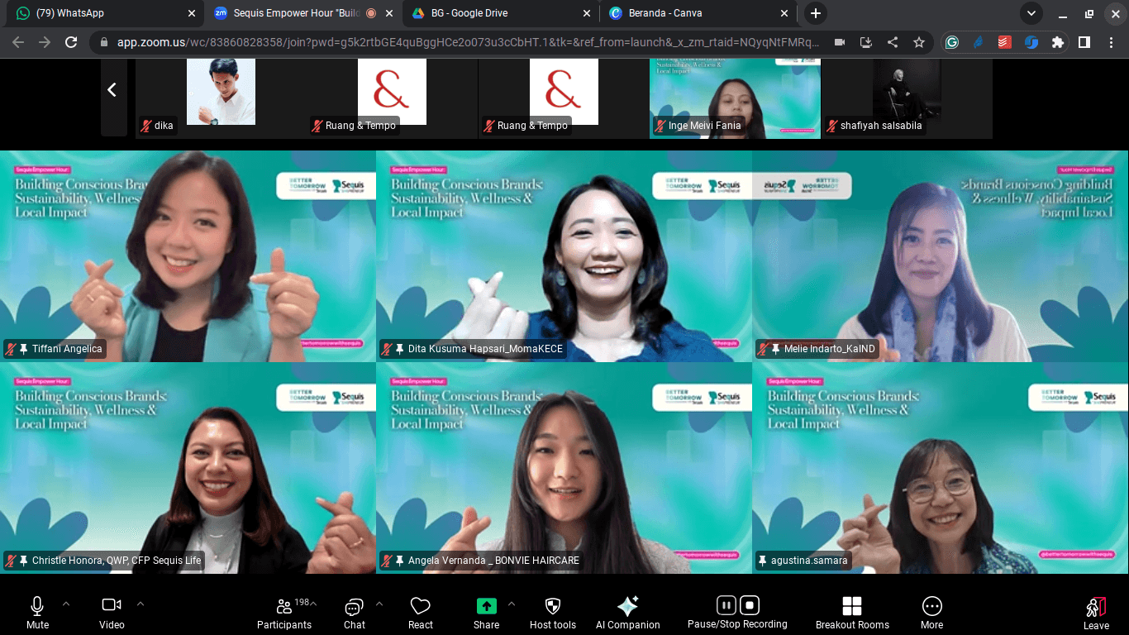Select Inge Meivi Fania's video thumbnail
The height and width of the screenshot is (635, 1129).
coord(735,98)
